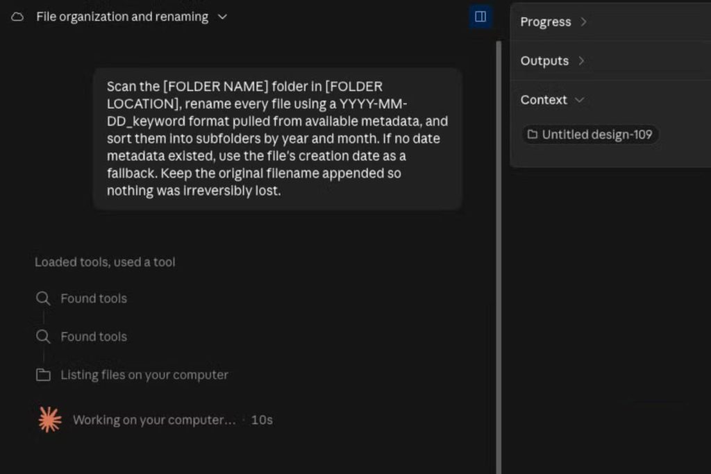Screen dimensions: 711x474
Task: Open Listing files on your computer step
Action: coord(144,375)
